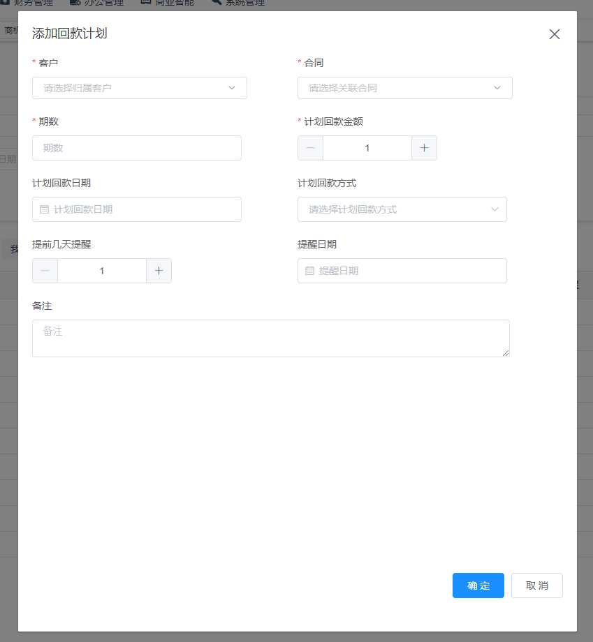Click the 计划回款日期 date text field
Viewport: 593px width, 642px height.
coord(143,209)
